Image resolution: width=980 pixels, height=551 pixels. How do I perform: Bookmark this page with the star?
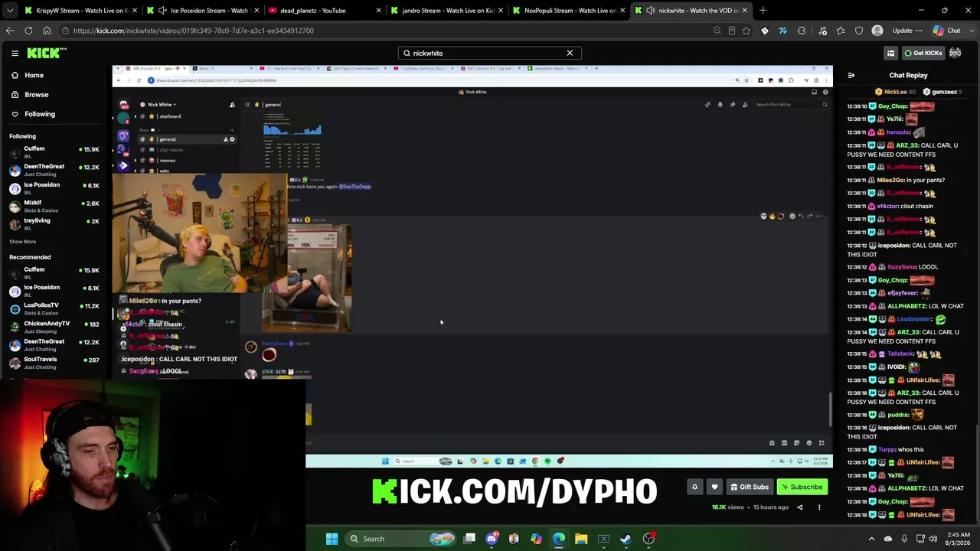coord(746,31)
